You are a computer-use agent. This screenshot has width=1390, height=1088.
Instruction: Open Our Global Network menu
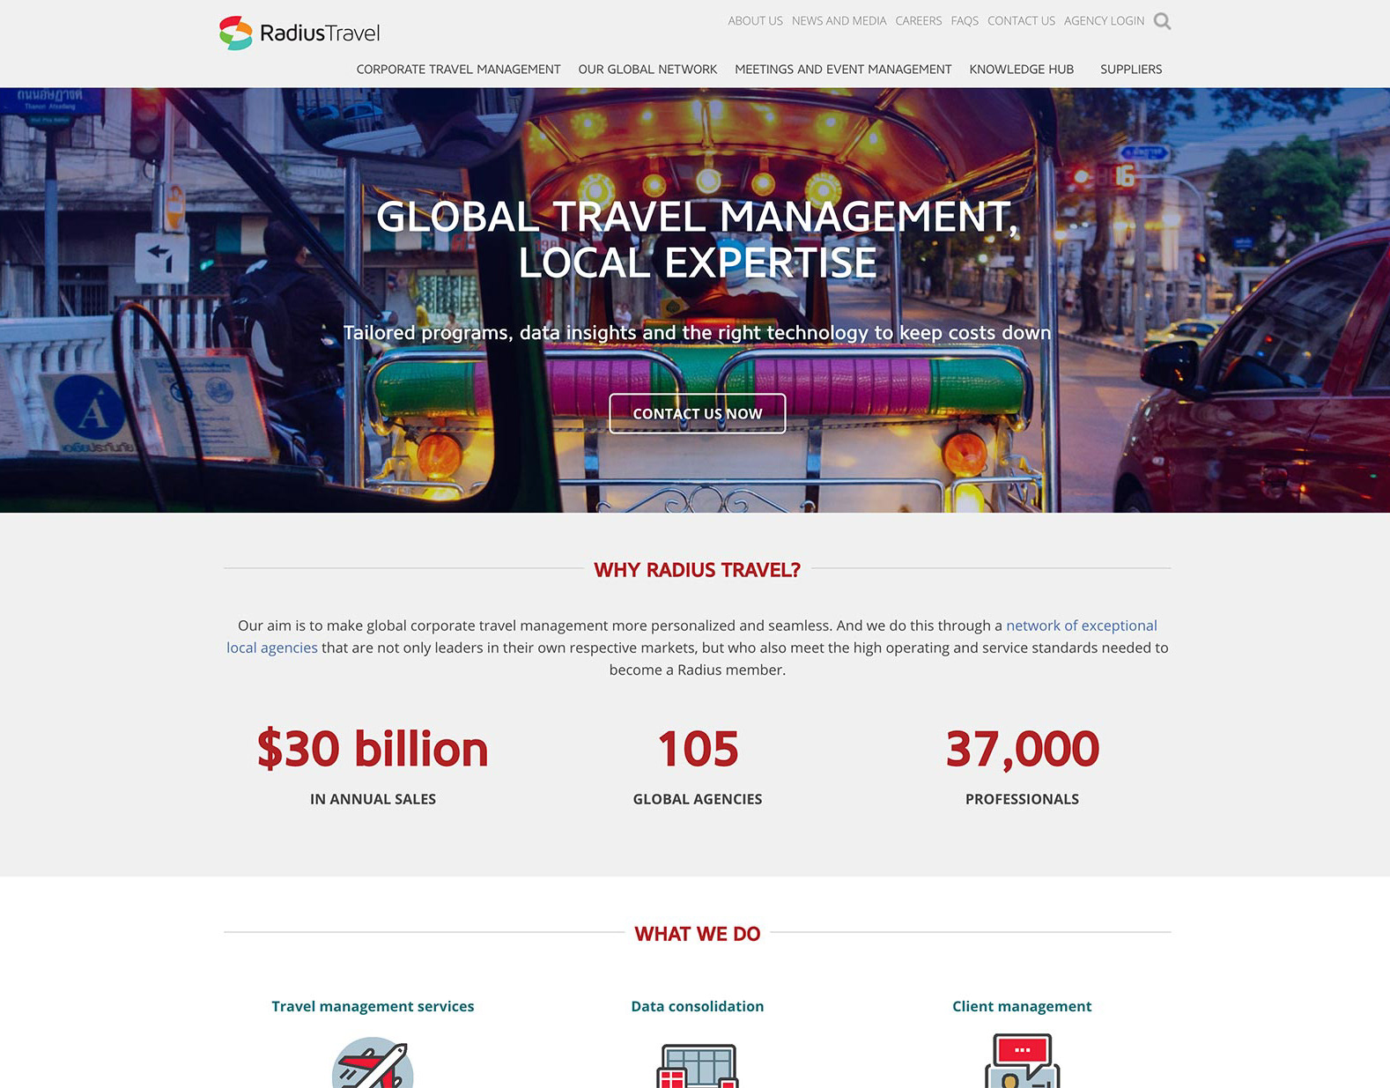[x=647, y=70]
